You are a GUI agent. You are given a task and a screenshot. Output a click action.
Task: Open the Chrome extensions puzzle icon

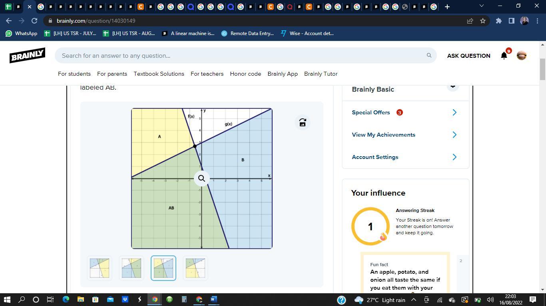tap(499, 21)
